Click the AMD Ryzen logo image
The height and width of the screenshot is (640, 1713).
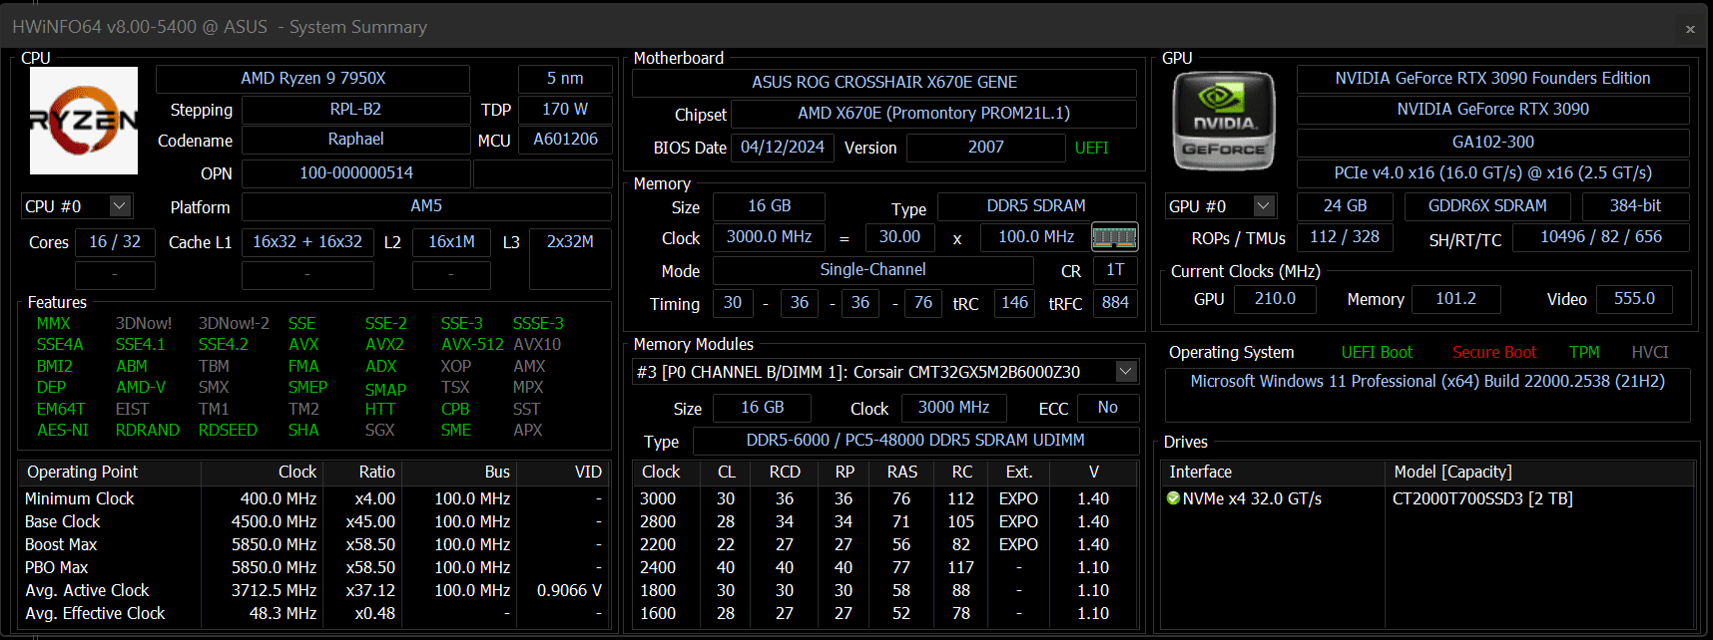[x=84, y=121]
